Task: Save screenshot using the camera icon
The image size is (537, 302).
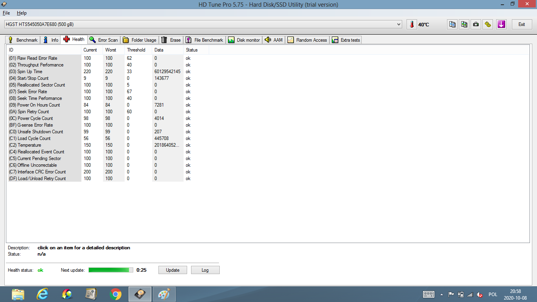Action: pos(476,24)
